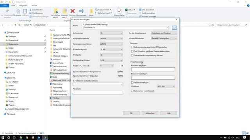
Task: Click the Passwort eingeben field
Action: [153, 69]
